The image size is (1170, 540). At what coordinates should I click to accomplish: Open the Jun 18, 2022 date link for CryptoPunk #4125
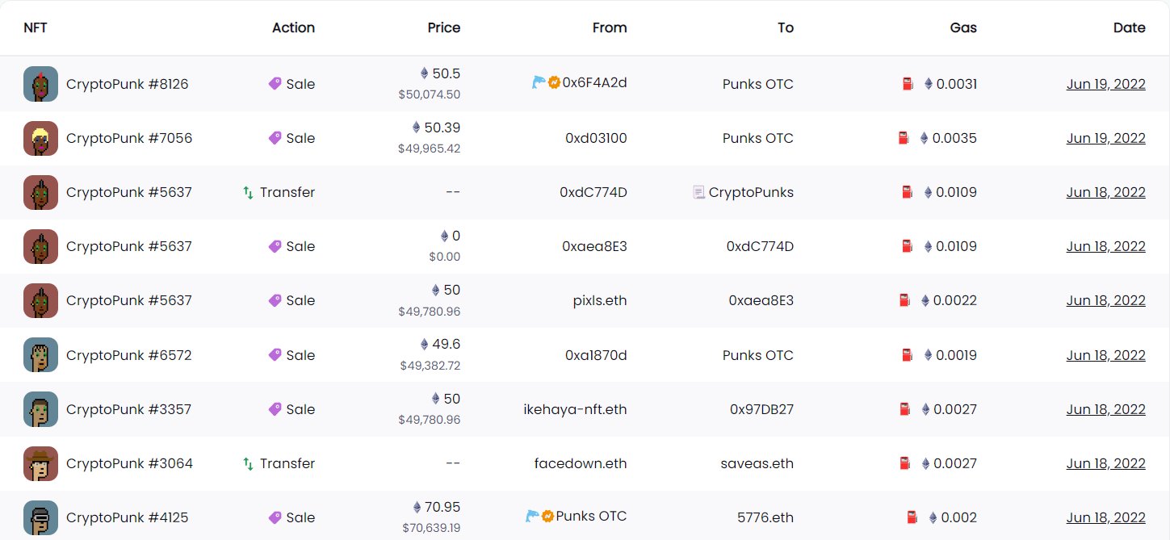coord(1105,517)
